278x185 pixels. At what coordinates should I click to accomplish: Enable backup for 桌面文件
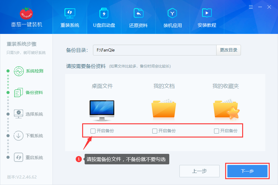93,131
